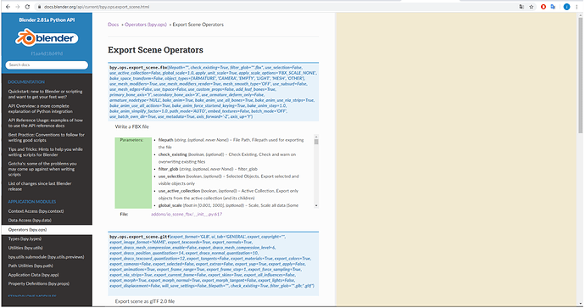
Task: Click the green Parameters: label cell
Action: (133, 172)
